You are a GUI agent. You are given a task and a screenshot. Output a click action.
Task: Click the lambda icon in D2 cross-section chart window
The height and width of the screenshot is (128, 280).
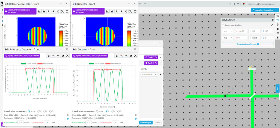point(67,56)
